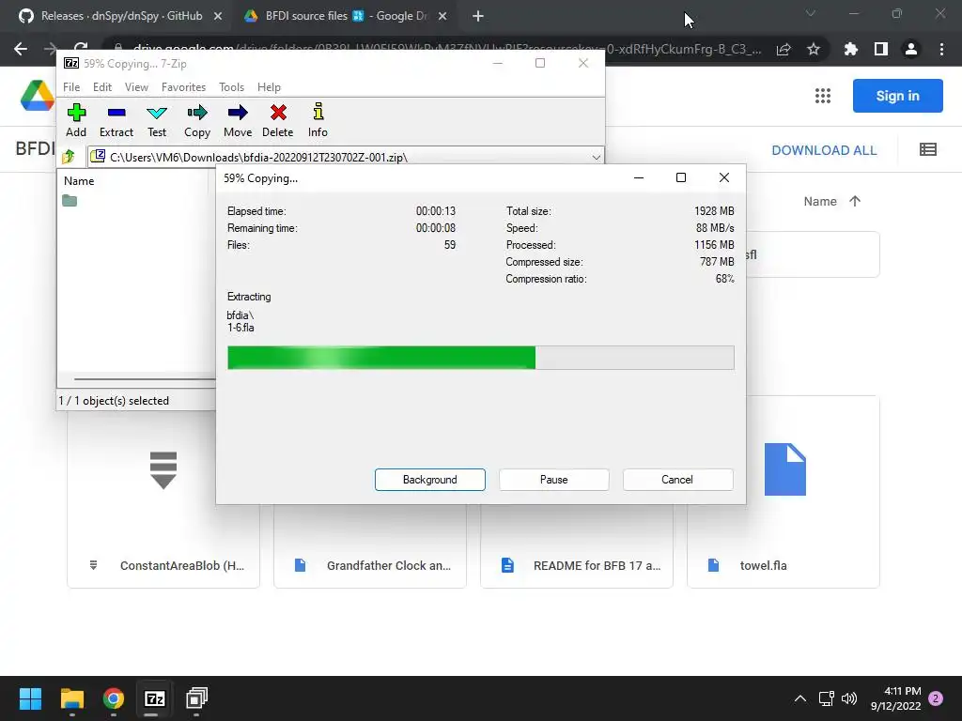Click the horizontal scrollbar in 7-Zip list
The height and width of the screenshot is (721, 962).
[x=145, y=379]
